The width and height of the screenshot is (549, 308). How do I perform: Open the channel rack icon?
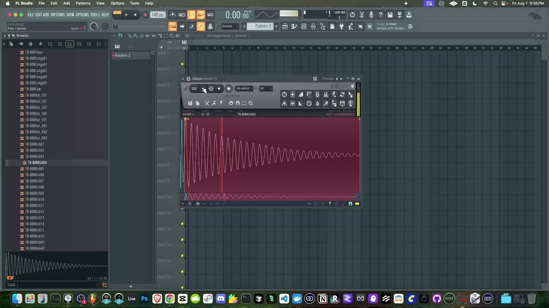coord(304,27)
